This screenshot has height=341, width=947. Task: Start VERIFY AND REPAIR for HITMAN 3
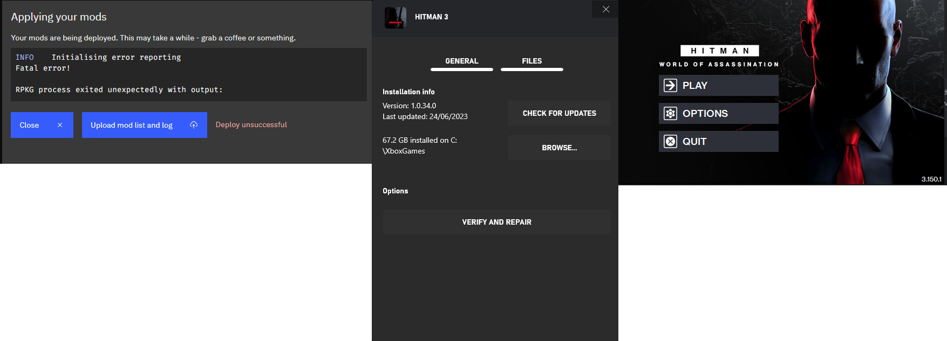[x=497, y=222]
